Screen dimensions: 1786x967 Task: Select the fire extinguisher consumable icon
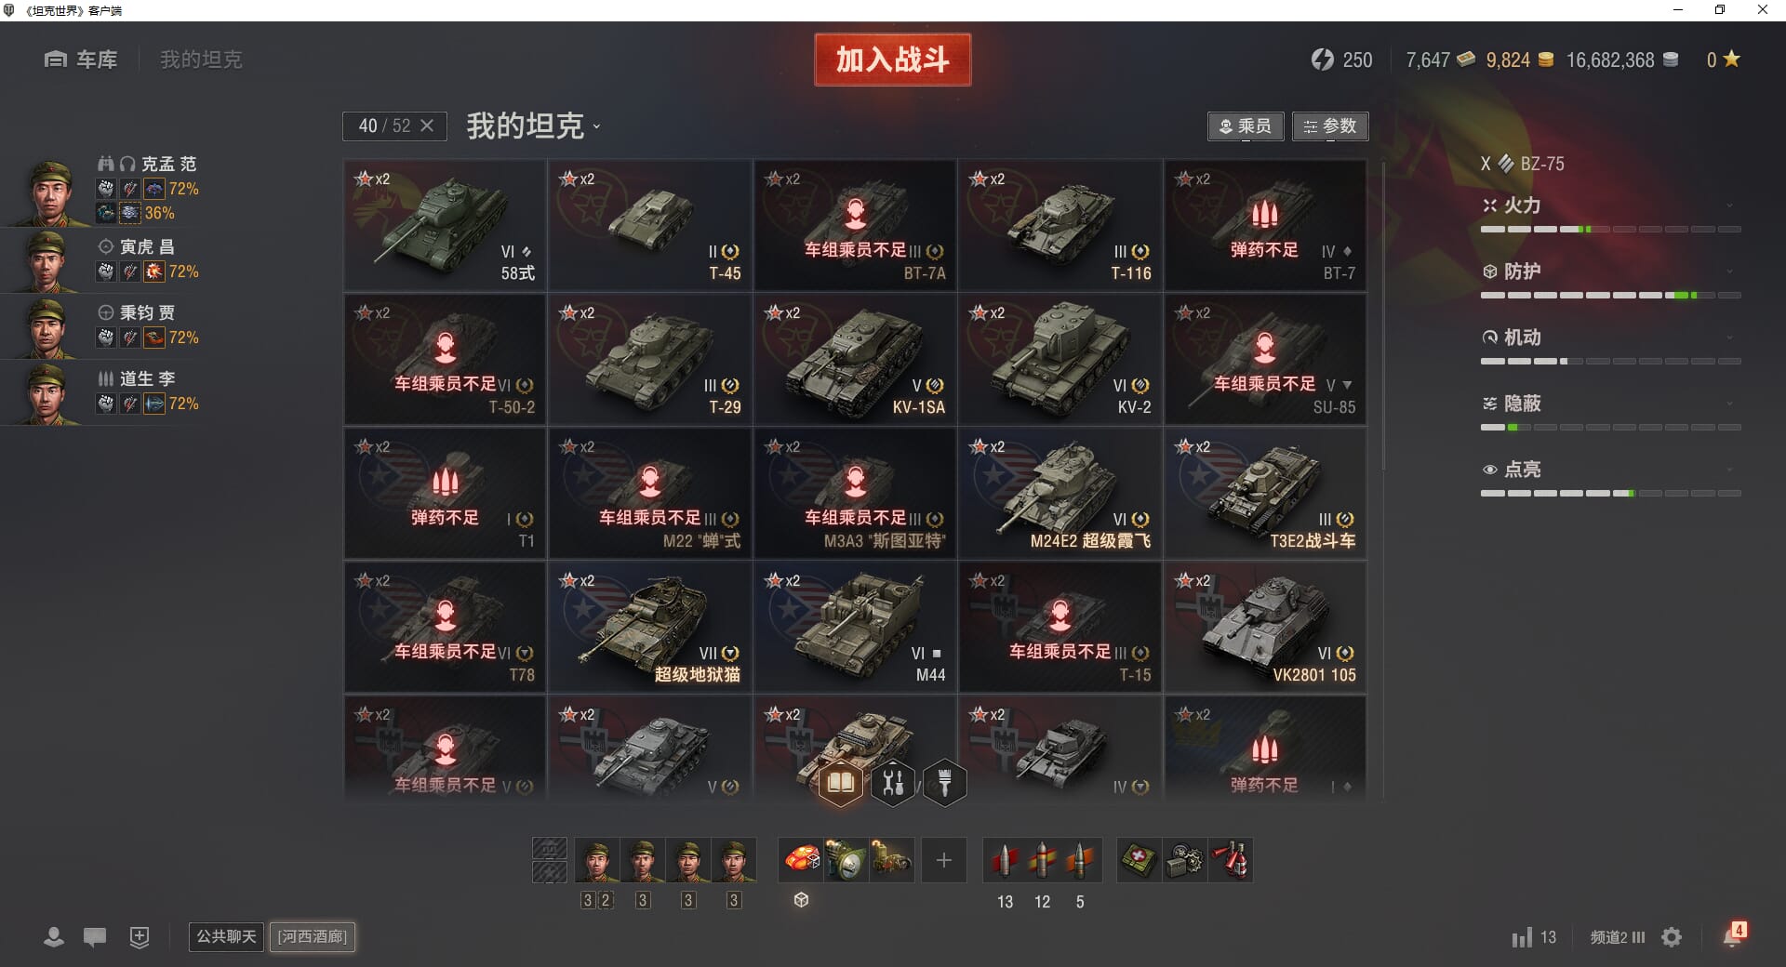coord(1230,860)
